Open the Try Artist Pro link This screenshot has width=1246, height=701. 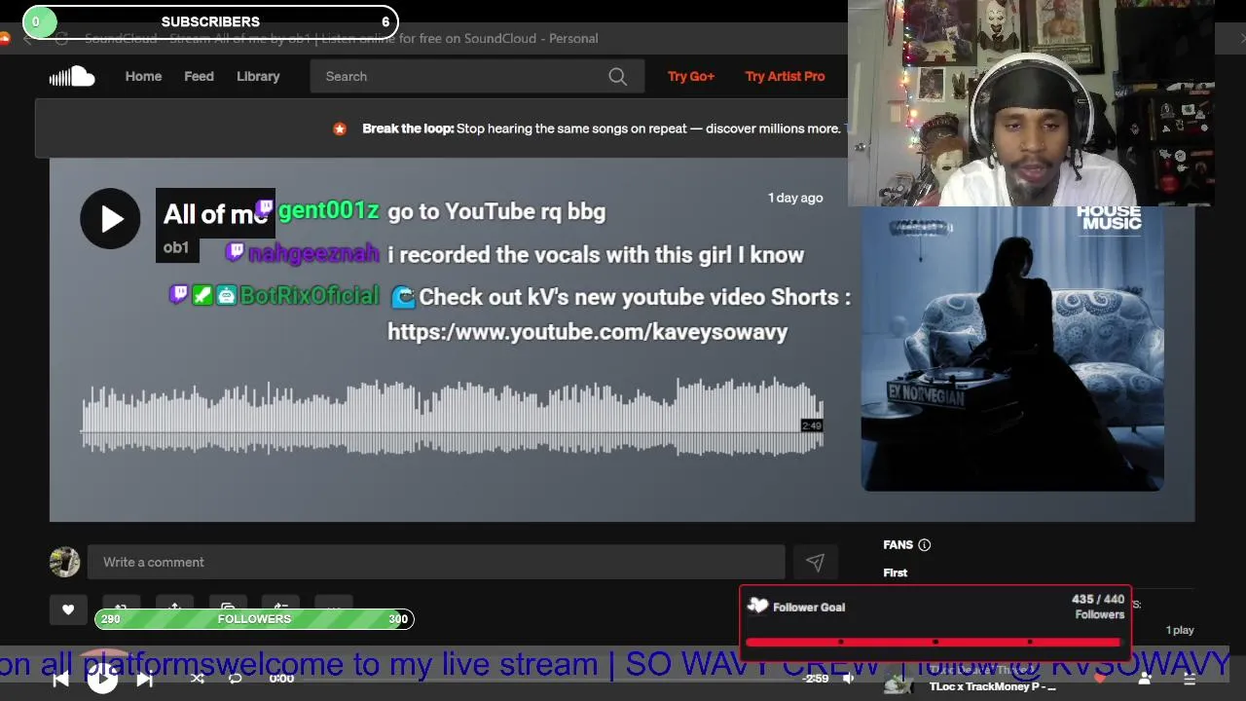click(785, 76)
